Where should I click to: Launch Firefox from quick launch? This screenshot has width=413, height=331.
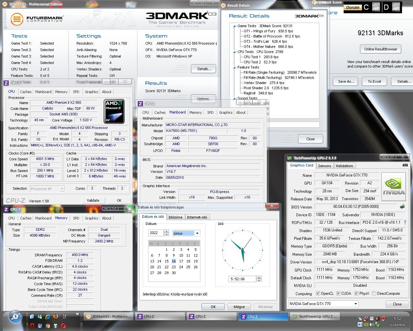point(55,316)
